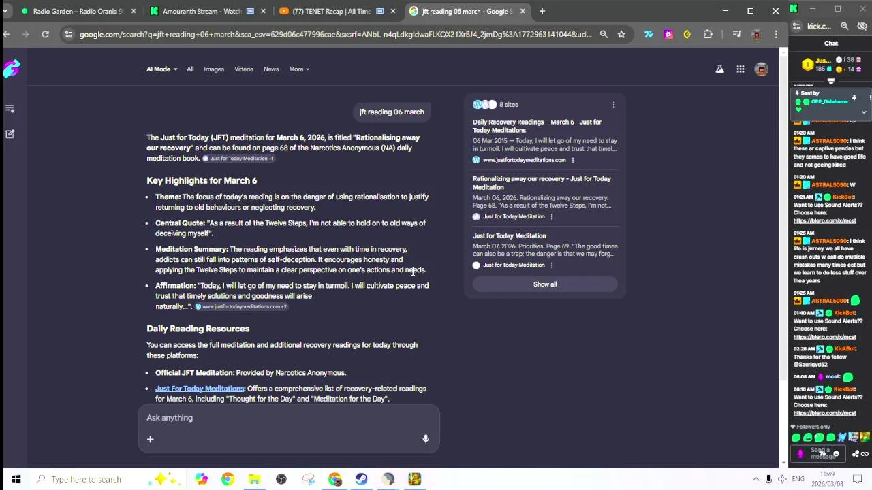Open options for Rationalizing away our recovery result

pyautogui.click(x=551, y=216)
